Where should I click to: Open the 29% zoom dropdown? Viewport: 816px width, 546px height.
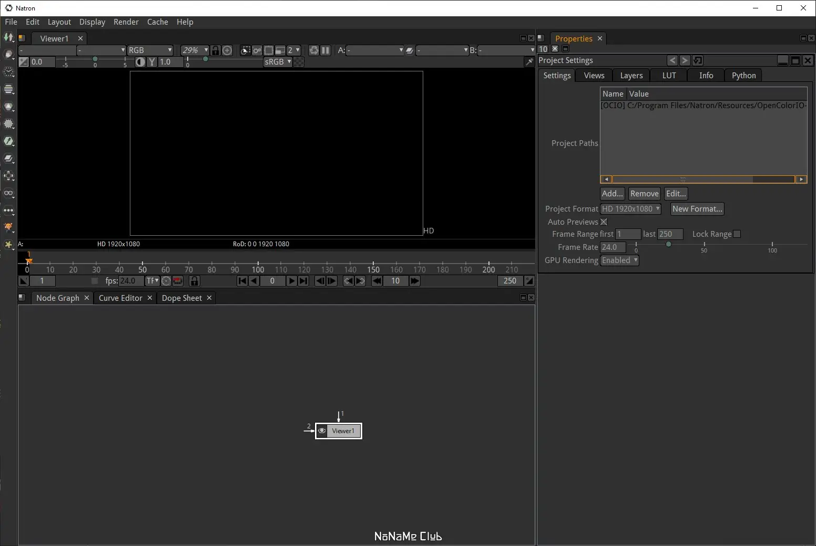(x=195, y=50)
